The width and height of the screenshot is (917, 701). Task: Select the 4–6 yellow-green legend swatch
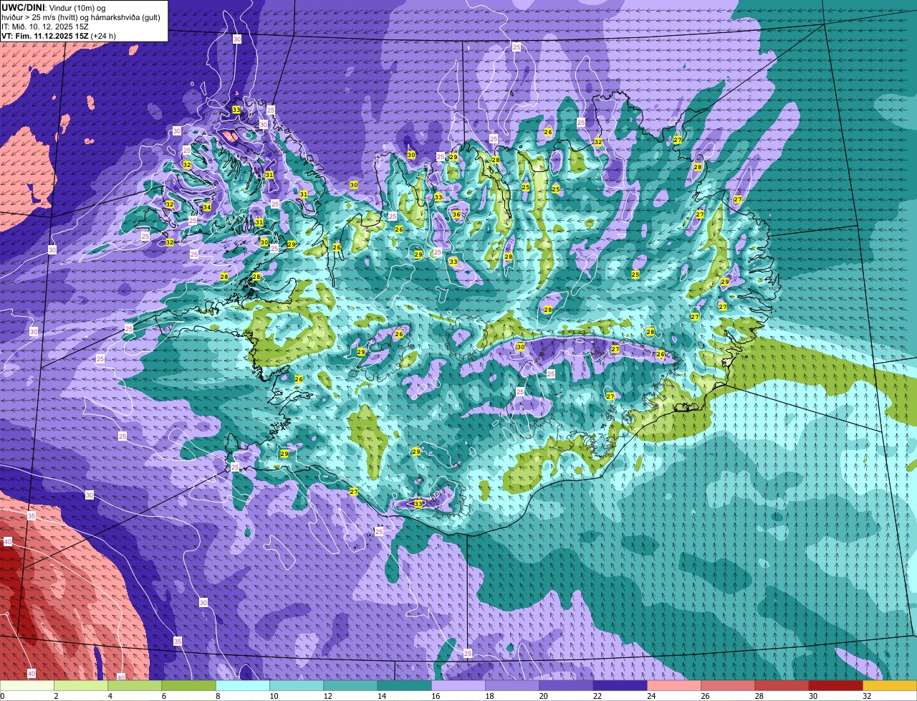(135, 685)
